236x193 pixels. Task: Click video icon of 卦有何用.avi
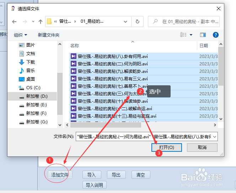pos(74,56)
